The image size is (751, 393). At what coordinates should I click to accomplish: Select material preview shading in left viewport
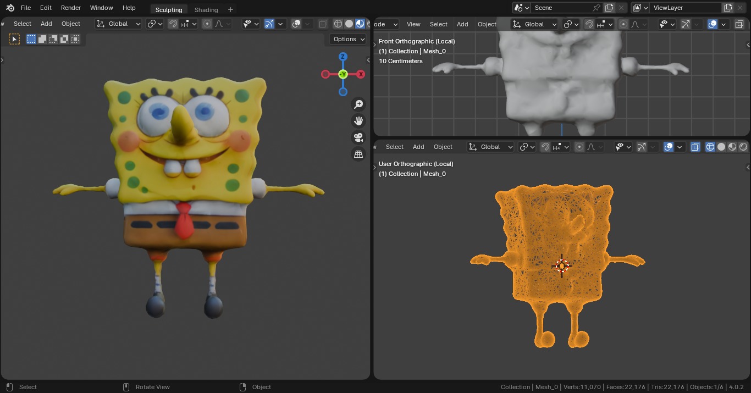coord(360,24)
